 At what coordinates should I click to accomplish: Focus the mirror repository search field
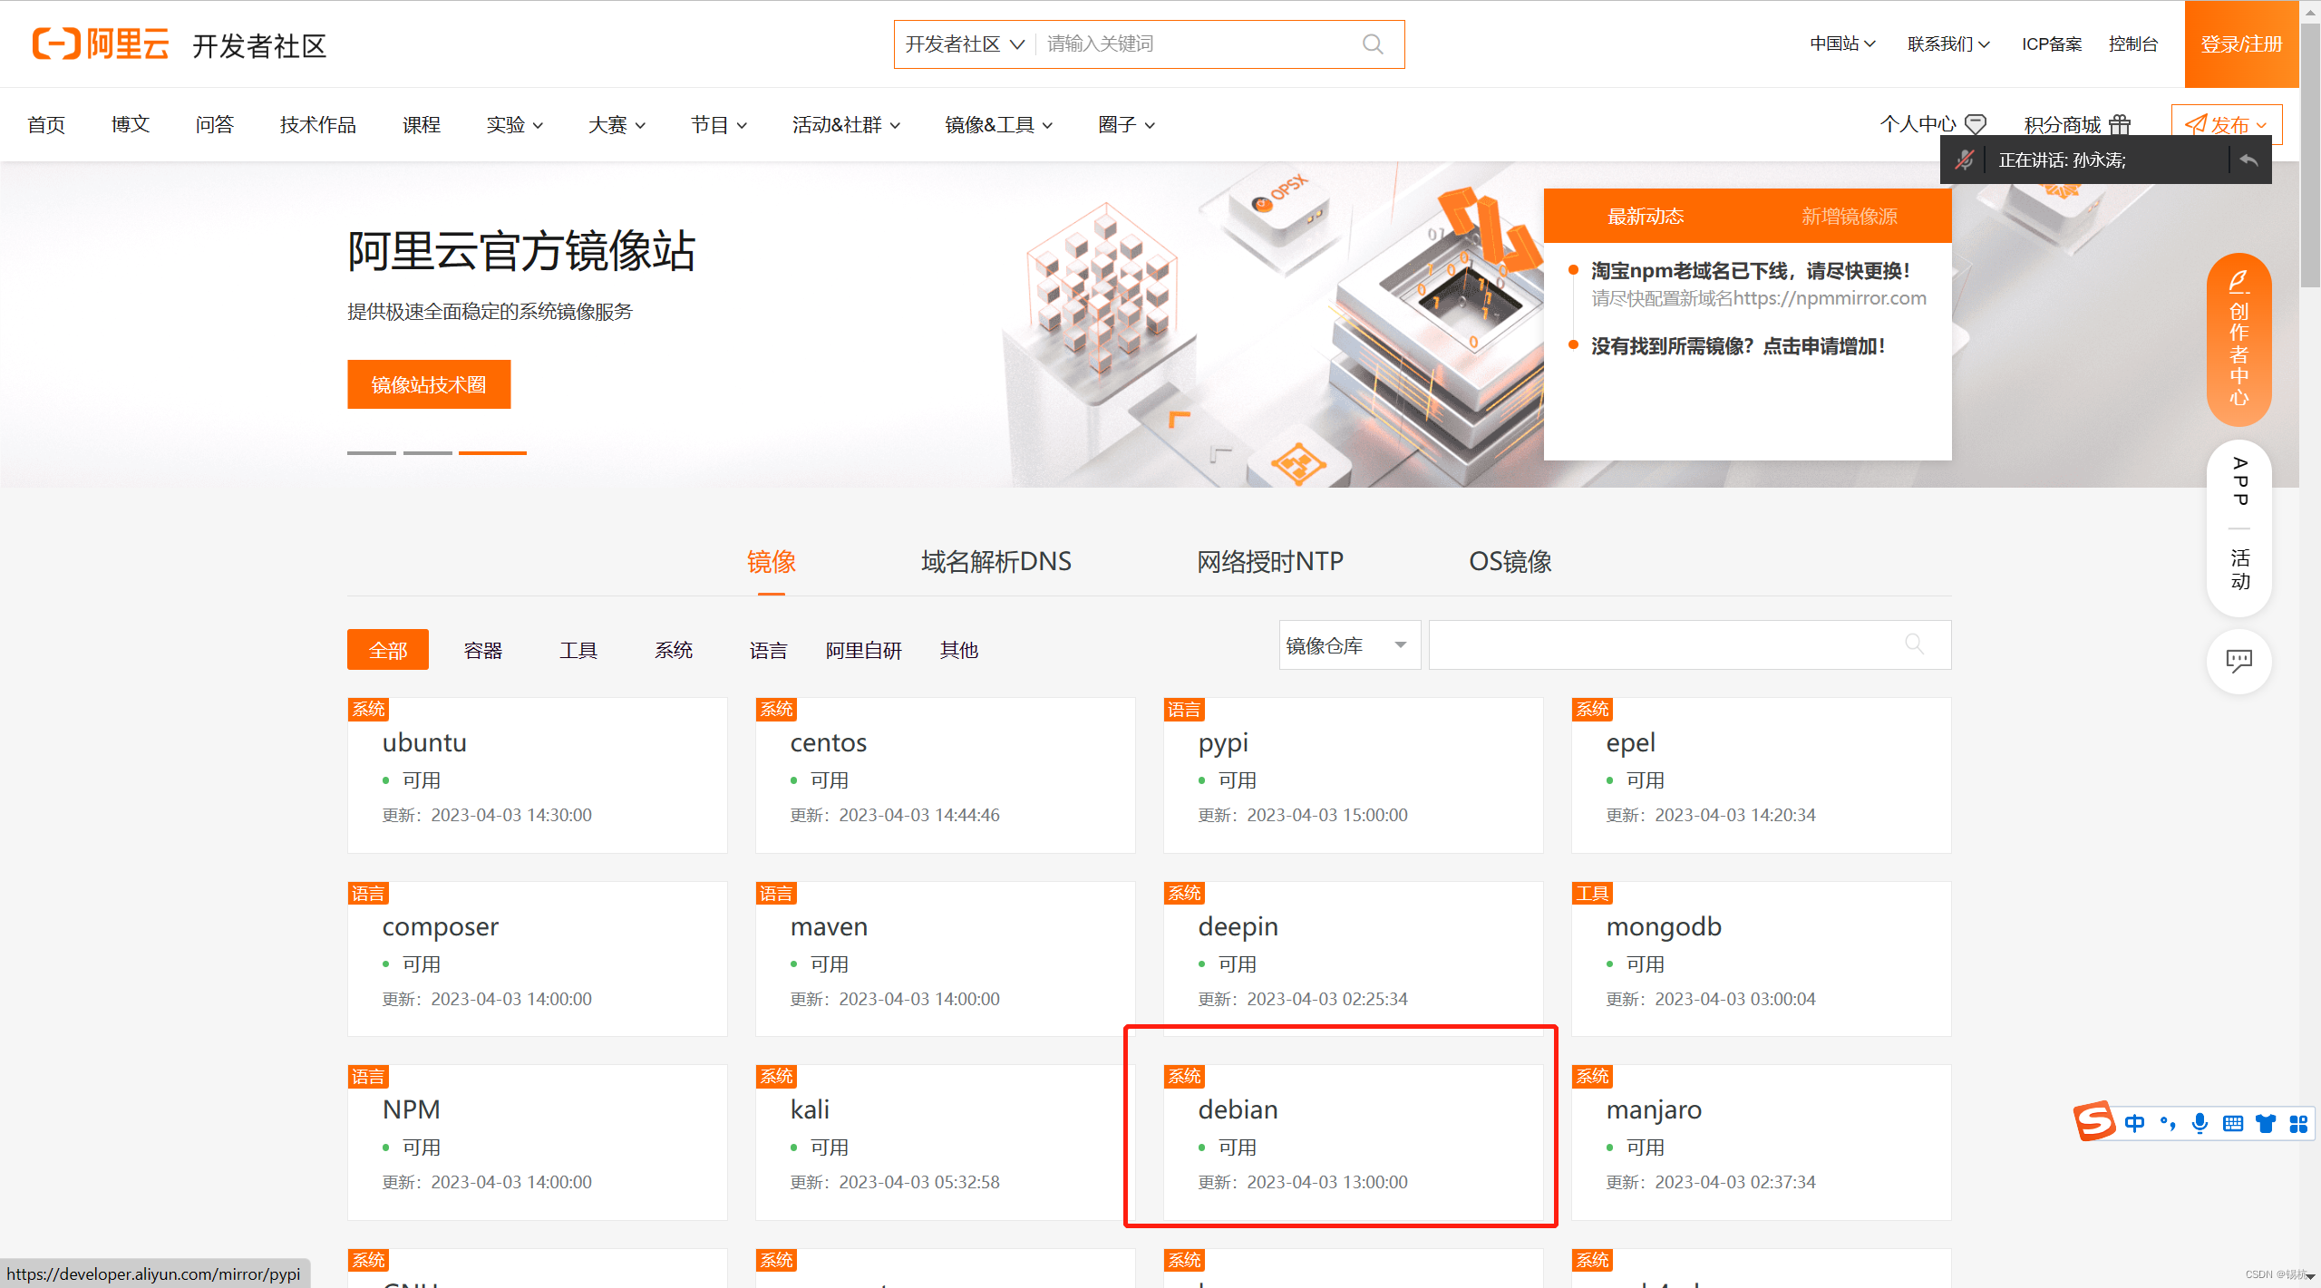[x=1689, y=644]
